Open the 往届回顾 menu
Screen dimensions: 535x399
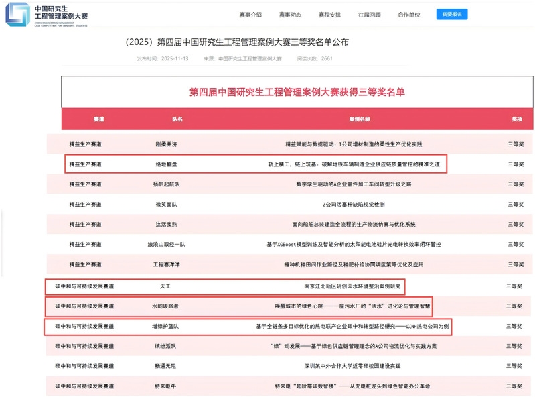(x=369, y=15)
